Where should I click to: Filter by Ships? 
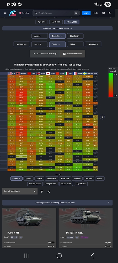tap(75, 44)
